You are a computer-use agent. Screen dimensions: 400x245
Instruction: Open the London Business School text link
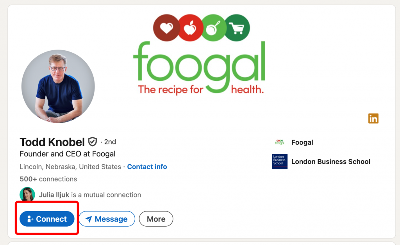[x=331, y=162]
